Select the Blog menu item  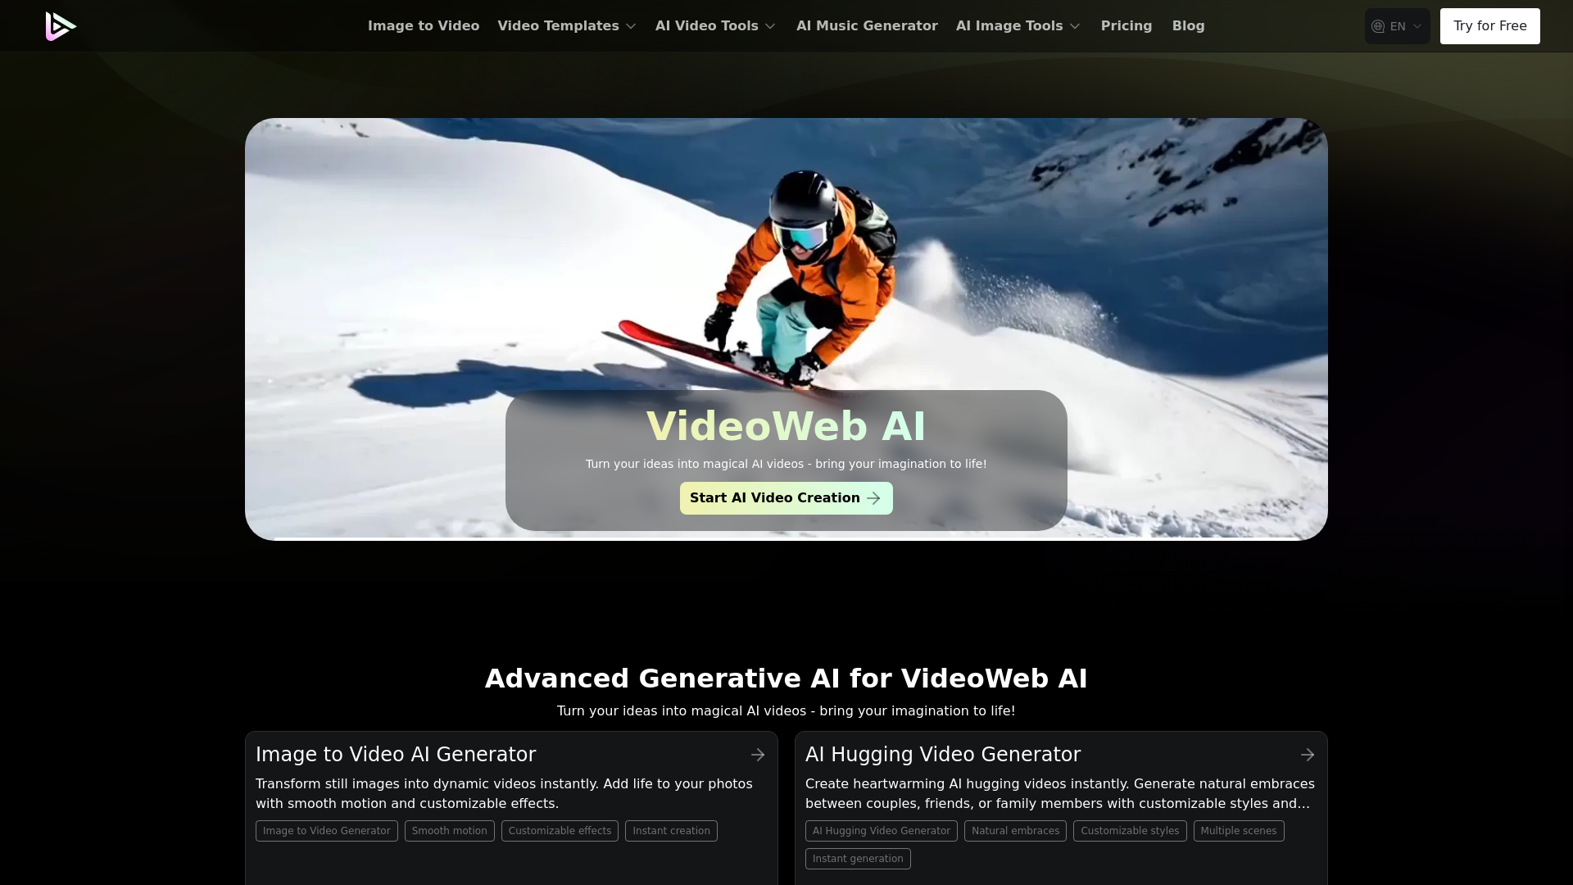coord(1189,26)
